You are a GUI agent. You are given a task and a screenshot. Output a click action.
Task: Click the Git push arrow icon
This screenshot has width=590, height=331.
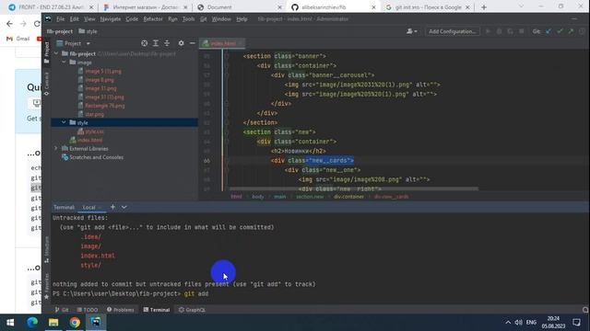point(571,31)
